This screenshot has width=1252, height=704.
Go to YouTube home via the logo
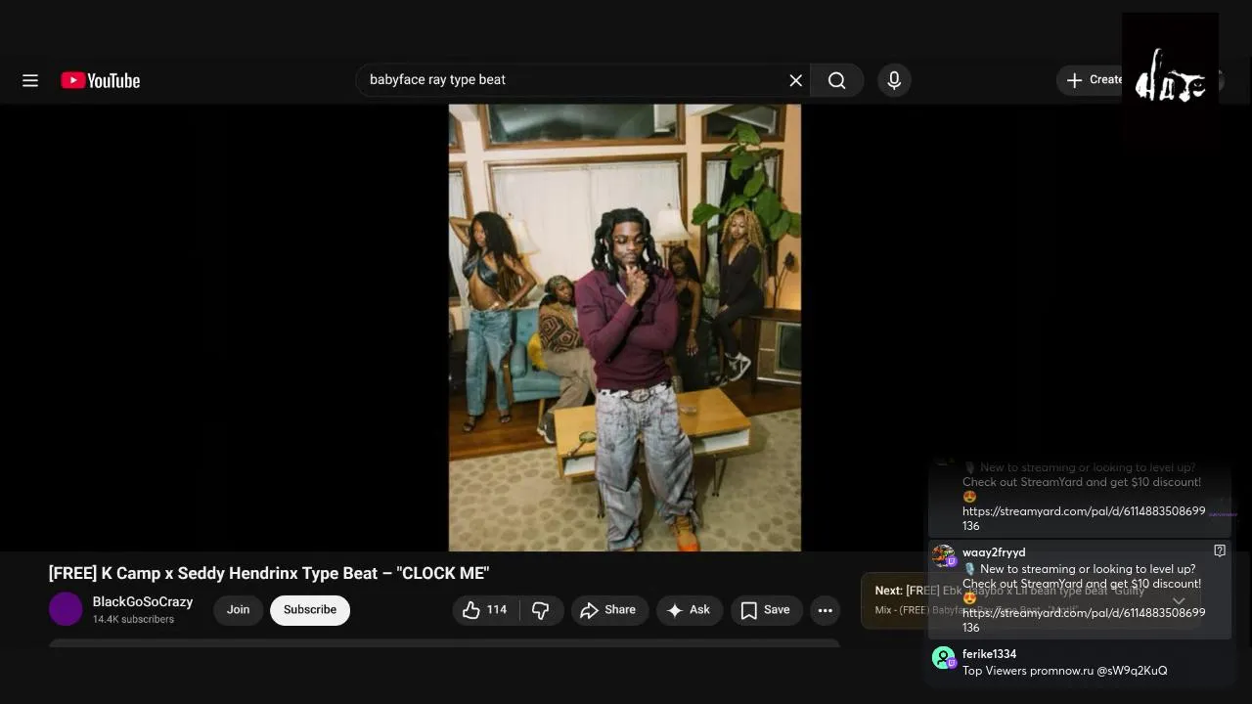coord(101,80)
